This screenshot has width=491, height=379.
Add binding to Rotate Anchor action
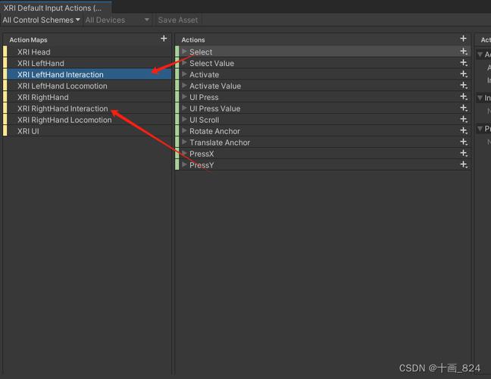(x=464, y=130)
